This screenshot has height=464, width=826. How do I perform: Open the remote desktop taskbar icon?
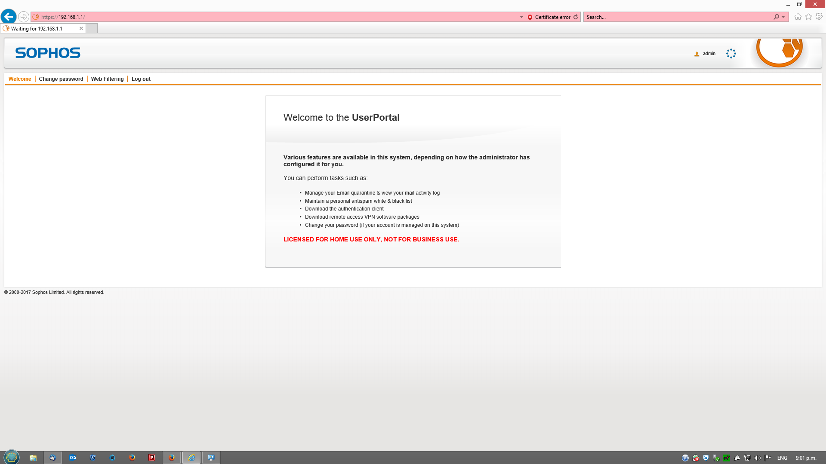tap(211, 458)
